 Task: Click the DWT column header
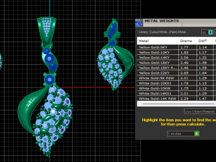pos(205,41)
